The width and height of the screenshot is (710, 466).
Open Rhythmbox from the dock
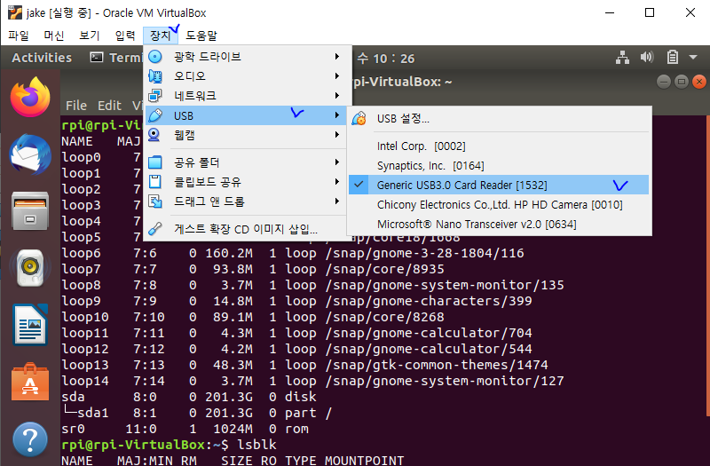(30, 268)
